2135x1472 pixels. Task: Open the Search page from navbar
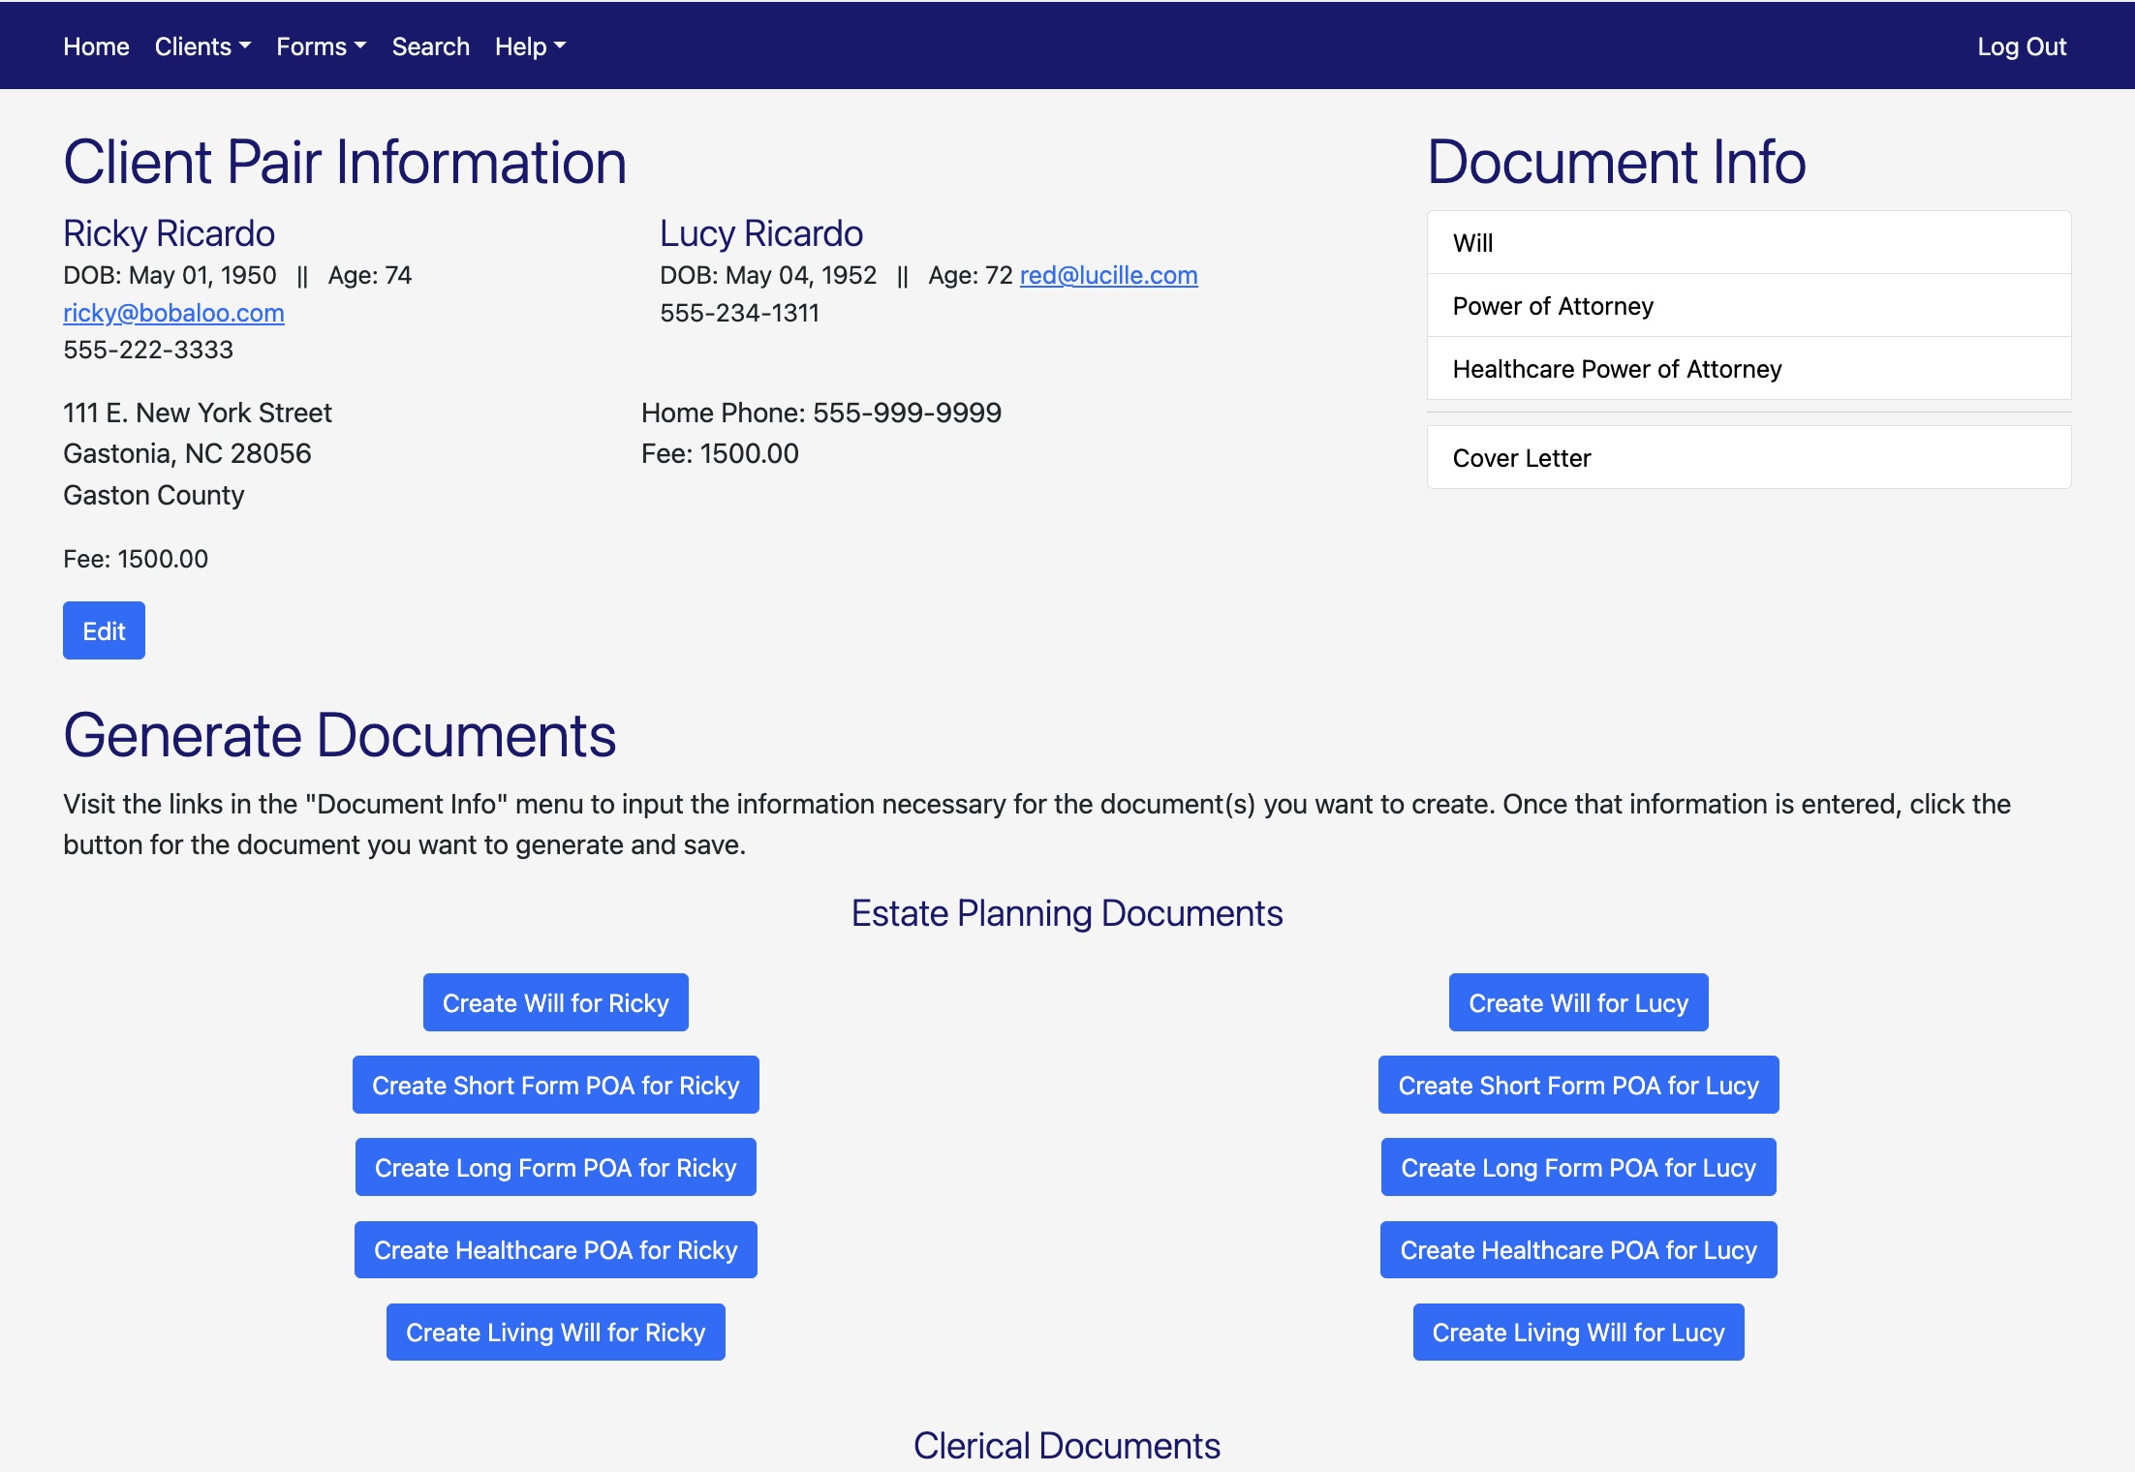tap(430, 46)
